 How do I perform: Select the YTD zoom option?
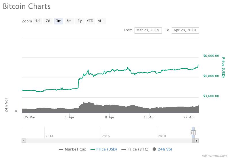coord(90,21)
